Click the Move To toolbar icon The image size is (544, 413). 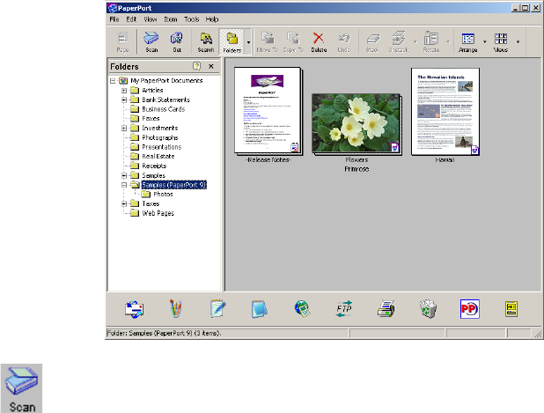tap(268, 41)
